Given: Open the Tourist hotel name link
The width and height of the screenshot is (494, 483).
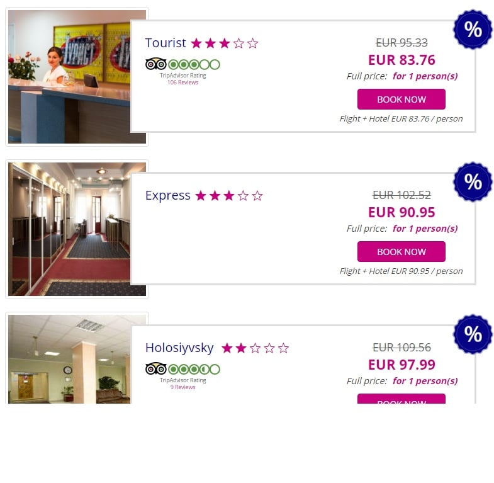Looking at the screenshot, I should (166, 43).
